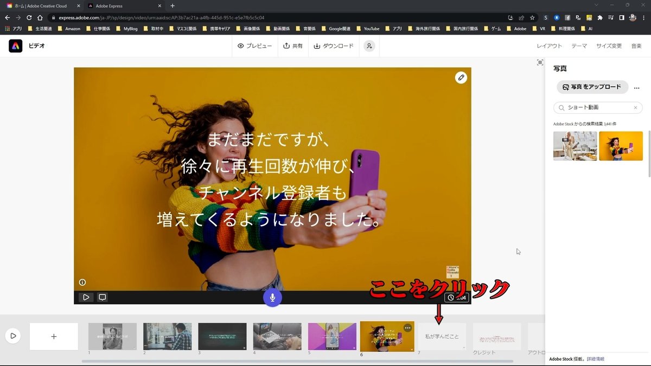The height and width of the screenshot is (366, 651).
Task: Open a new browser tab with plus
Action: pyautogui.click(x=173, y=6)
